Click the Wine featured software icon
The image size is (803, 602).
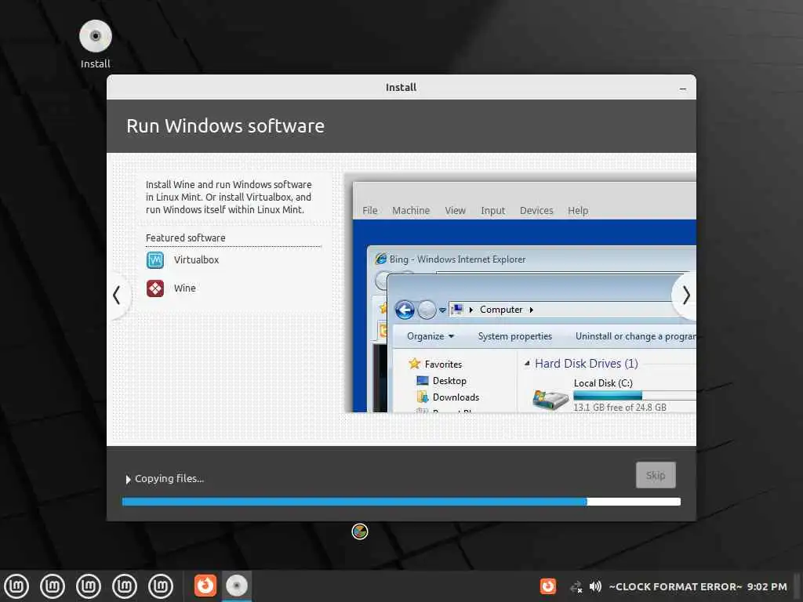click(155, 288)
